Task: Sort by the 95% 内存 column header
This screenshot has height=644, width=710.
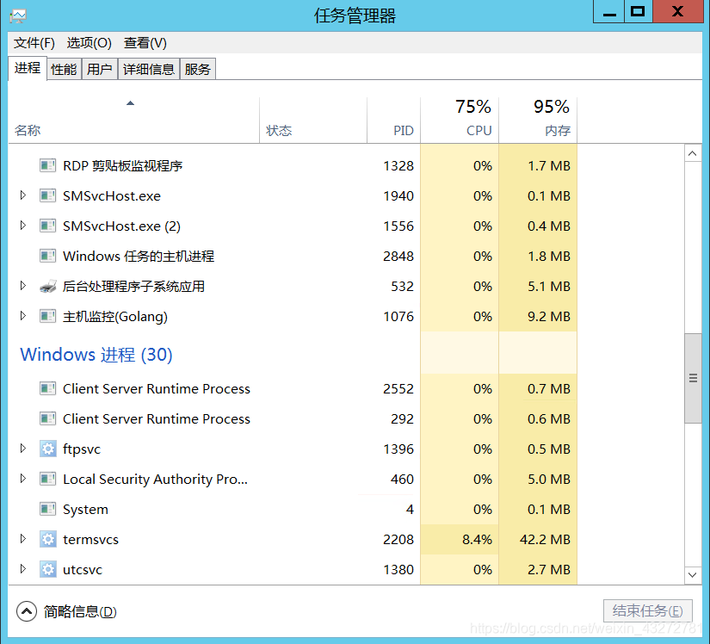Action: point(538,120)
